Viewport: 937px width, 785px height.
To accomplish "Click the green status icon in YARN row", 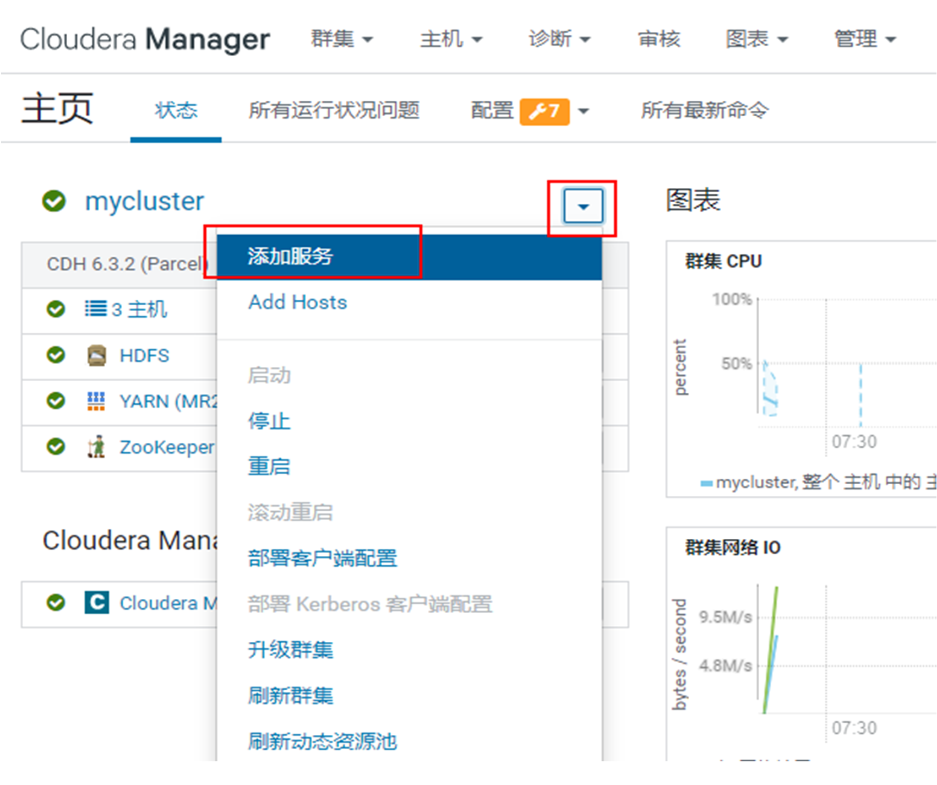I will click(x=56, y=400).
